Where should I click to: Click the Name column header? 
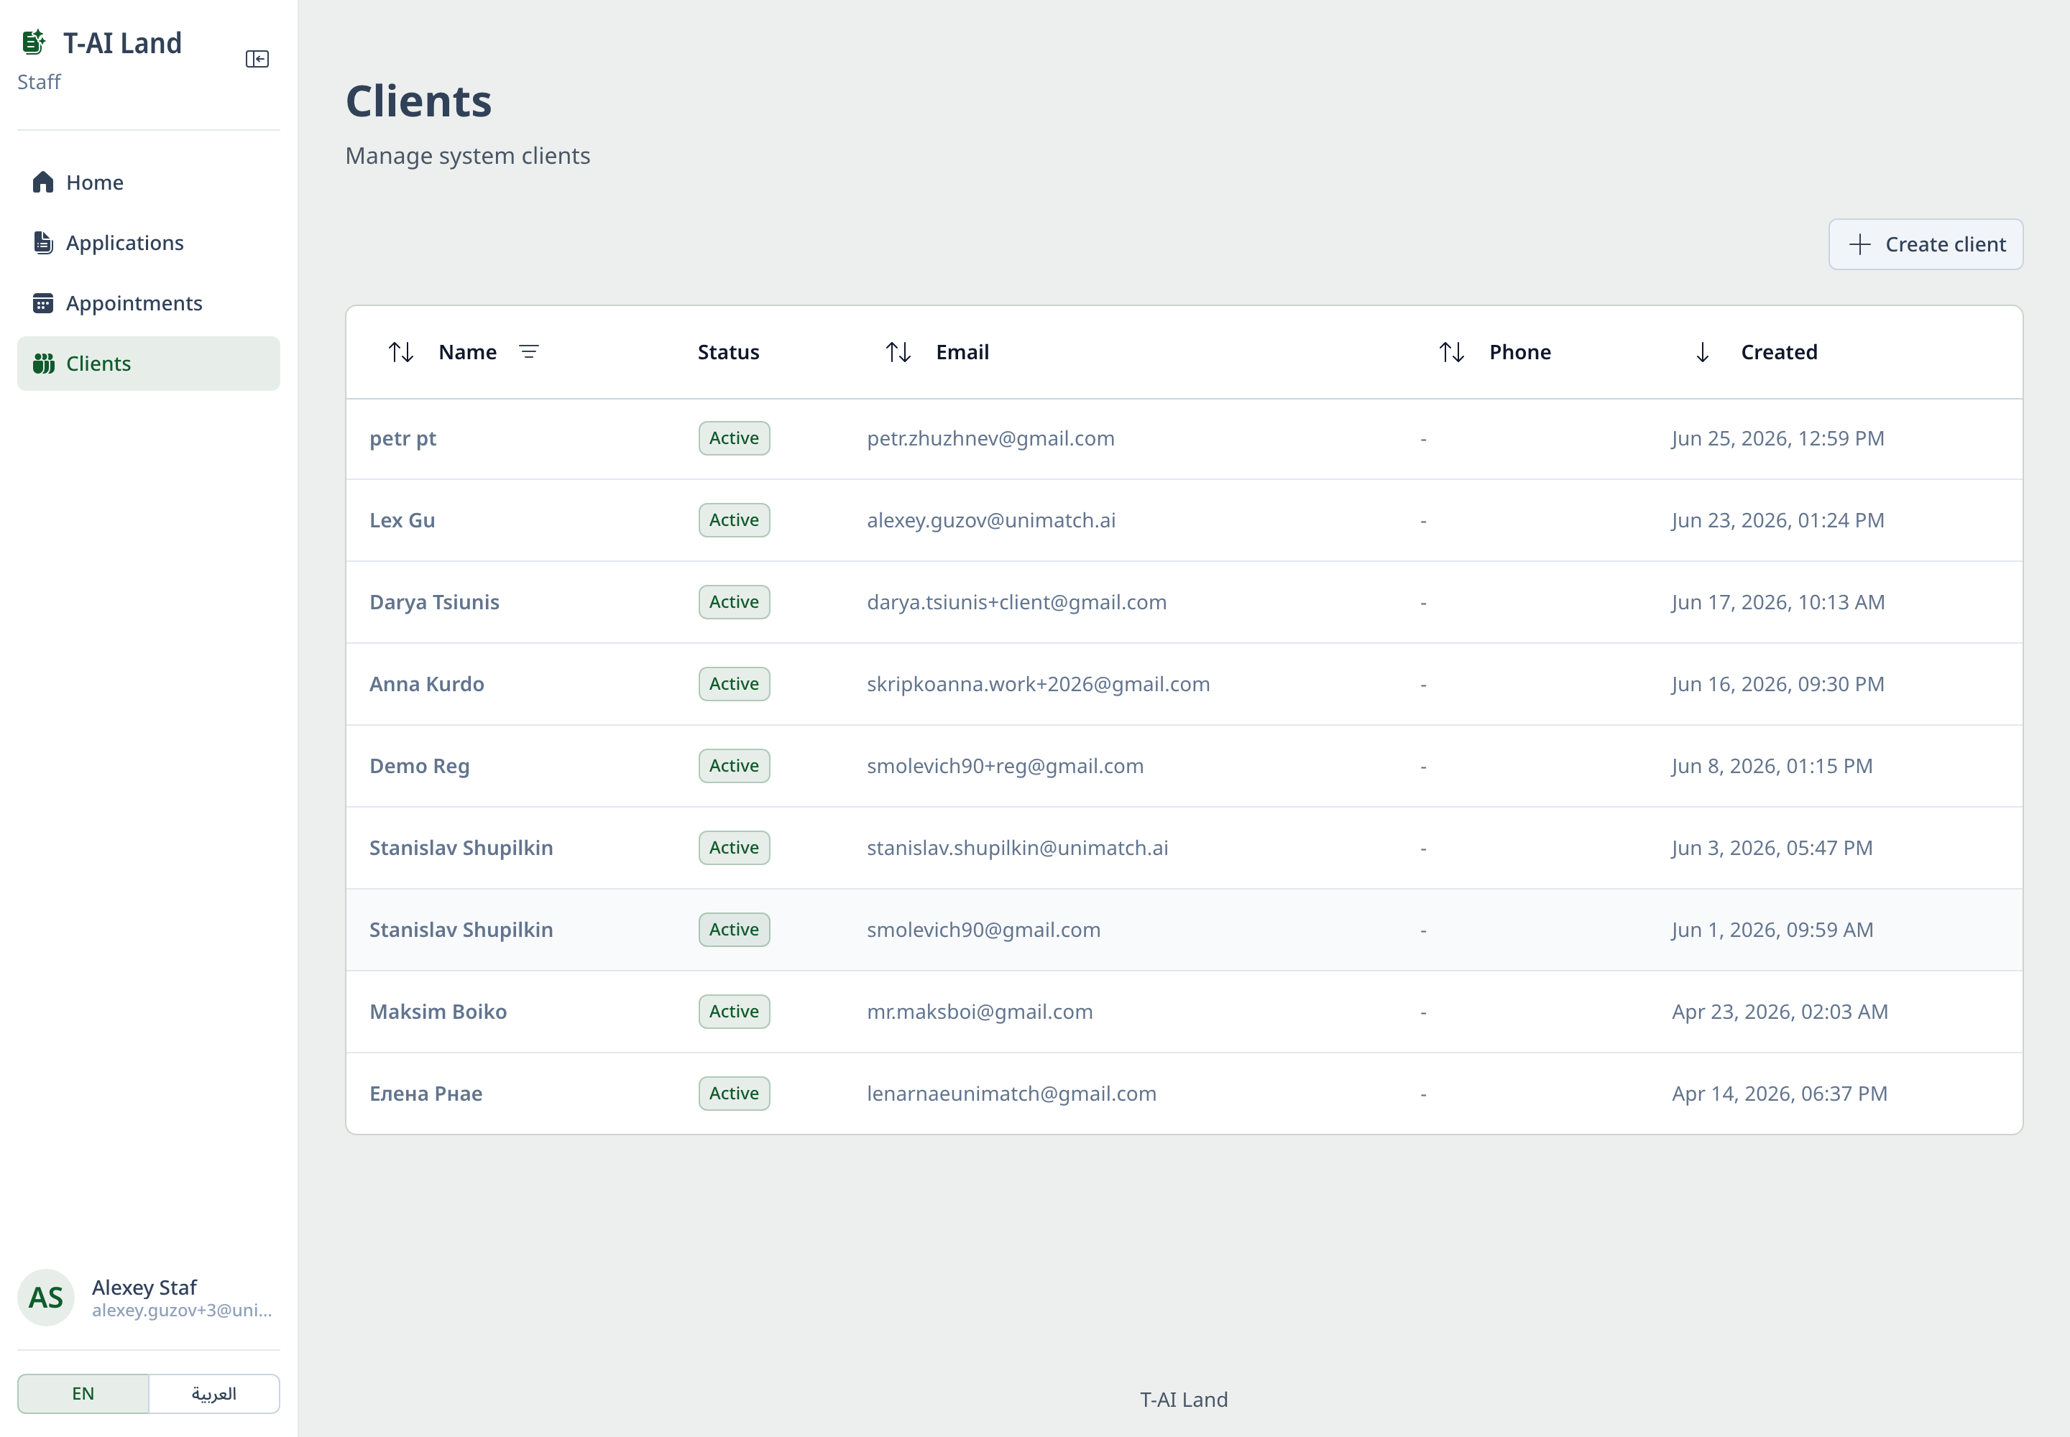pyautogui.click(x=467, y=352)
